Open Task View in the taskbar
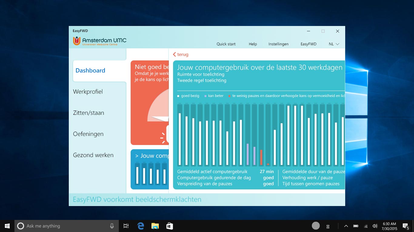Viewport: 414px width, 232px height. point(126,226)
